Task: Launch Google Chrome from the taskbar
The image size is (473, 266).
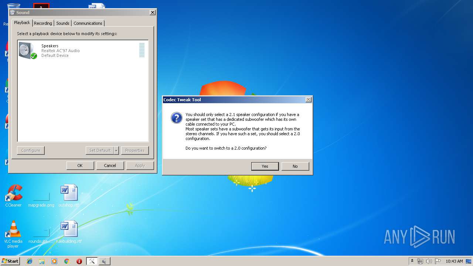Action: pyautogui.click(x=67, y=261)
